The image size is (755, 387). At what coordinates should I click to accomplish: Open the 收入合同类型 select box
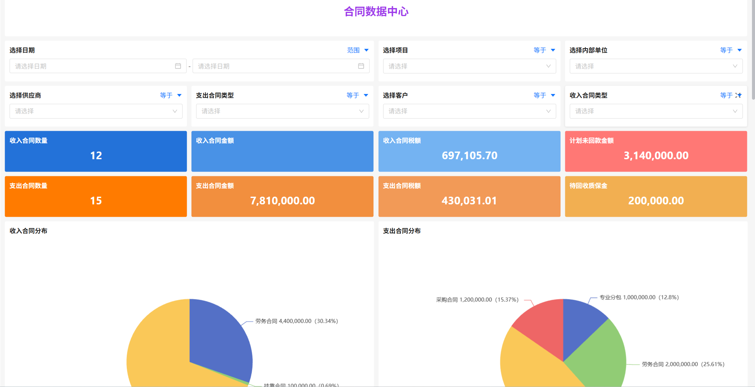coord(656,111)
